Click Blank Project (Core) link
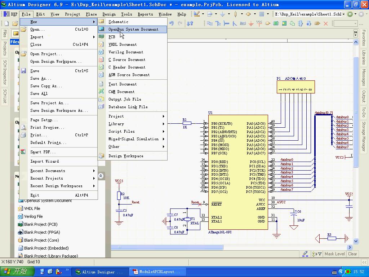369x277 pixels. pyautogui.click(x=41, y=240)
